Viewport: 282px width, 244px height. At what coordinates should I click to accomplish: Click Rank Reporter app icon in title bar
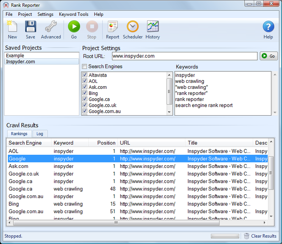click(x=6, y=5)
